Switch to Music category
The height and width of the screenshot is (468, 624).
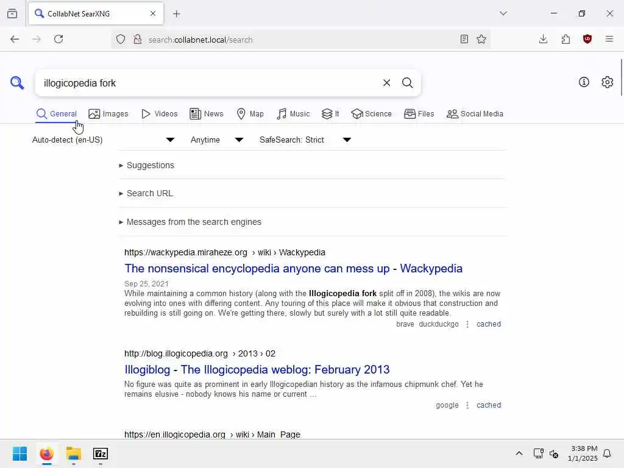click(293, 114)
